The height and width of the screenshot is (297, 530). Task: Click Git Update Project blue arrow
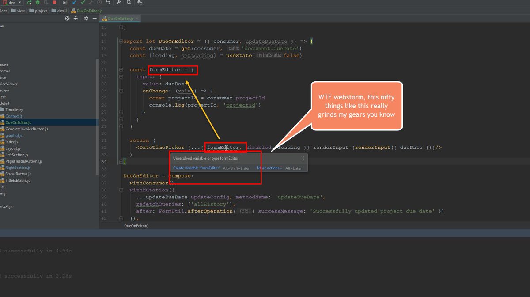(x=74, y=3)
